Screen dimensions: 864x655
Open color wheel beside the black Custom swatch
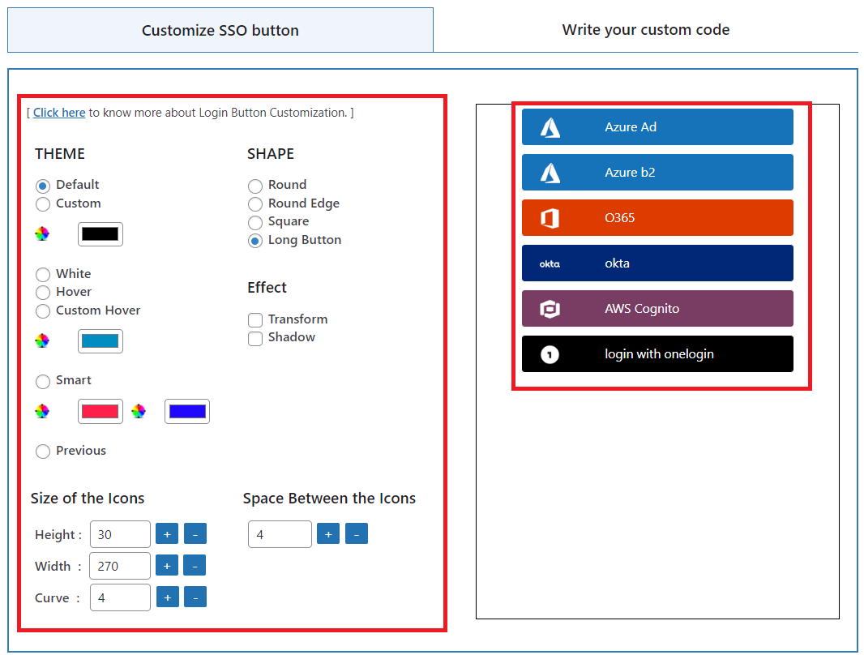click(42, 233)
